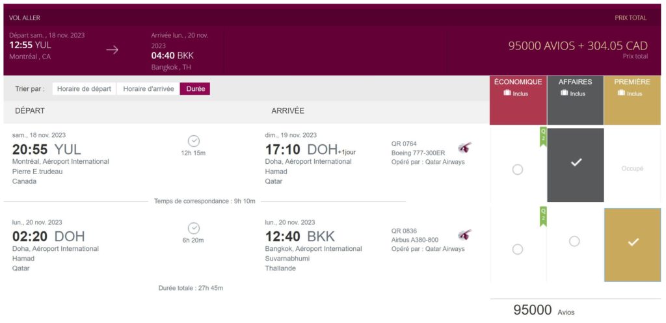Viewport: 666px width, 323px height.
Task: Sort flights by Horaire de départ
Action: 84,89
